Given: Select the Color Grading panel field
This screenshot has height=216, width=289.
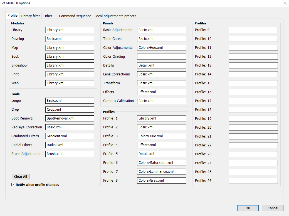Looking at the screenshot, I should coord(161,57).
